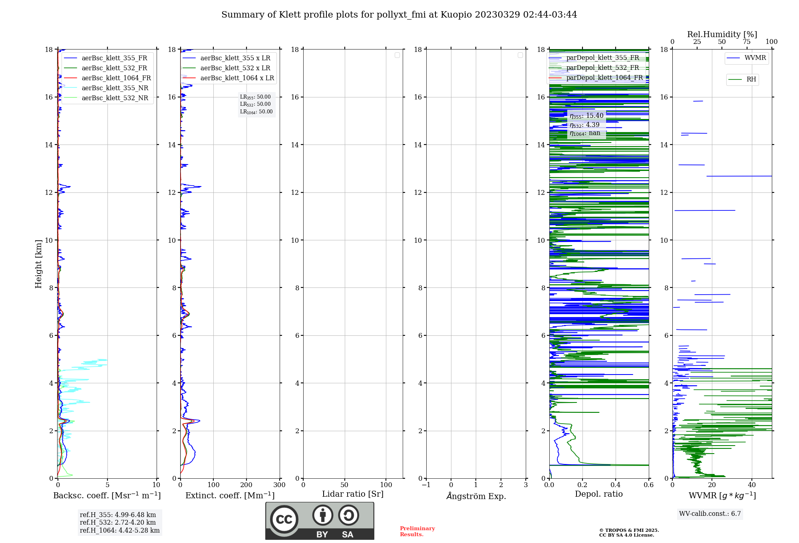This screenshot has height=543, width=799.
Task: Select aerBsc_klett_355_NR legend entry
Action: pos(106,88)
